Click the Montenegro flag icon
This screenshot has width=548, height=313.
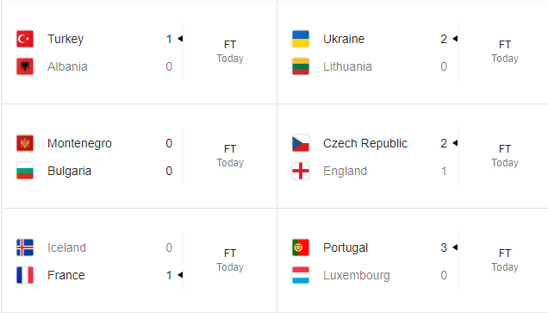(x=25, y=143)
